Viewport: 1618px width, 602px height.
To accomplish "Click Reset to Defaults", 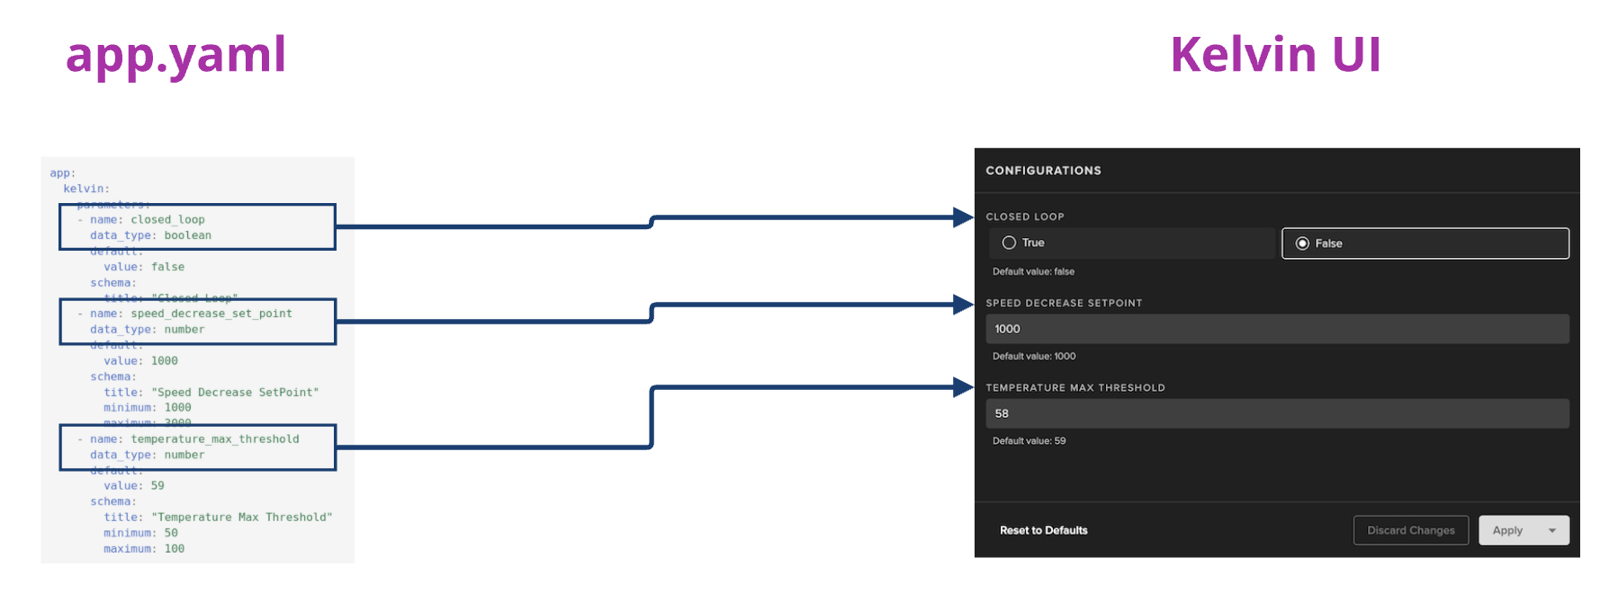I will pos(1043,530).
